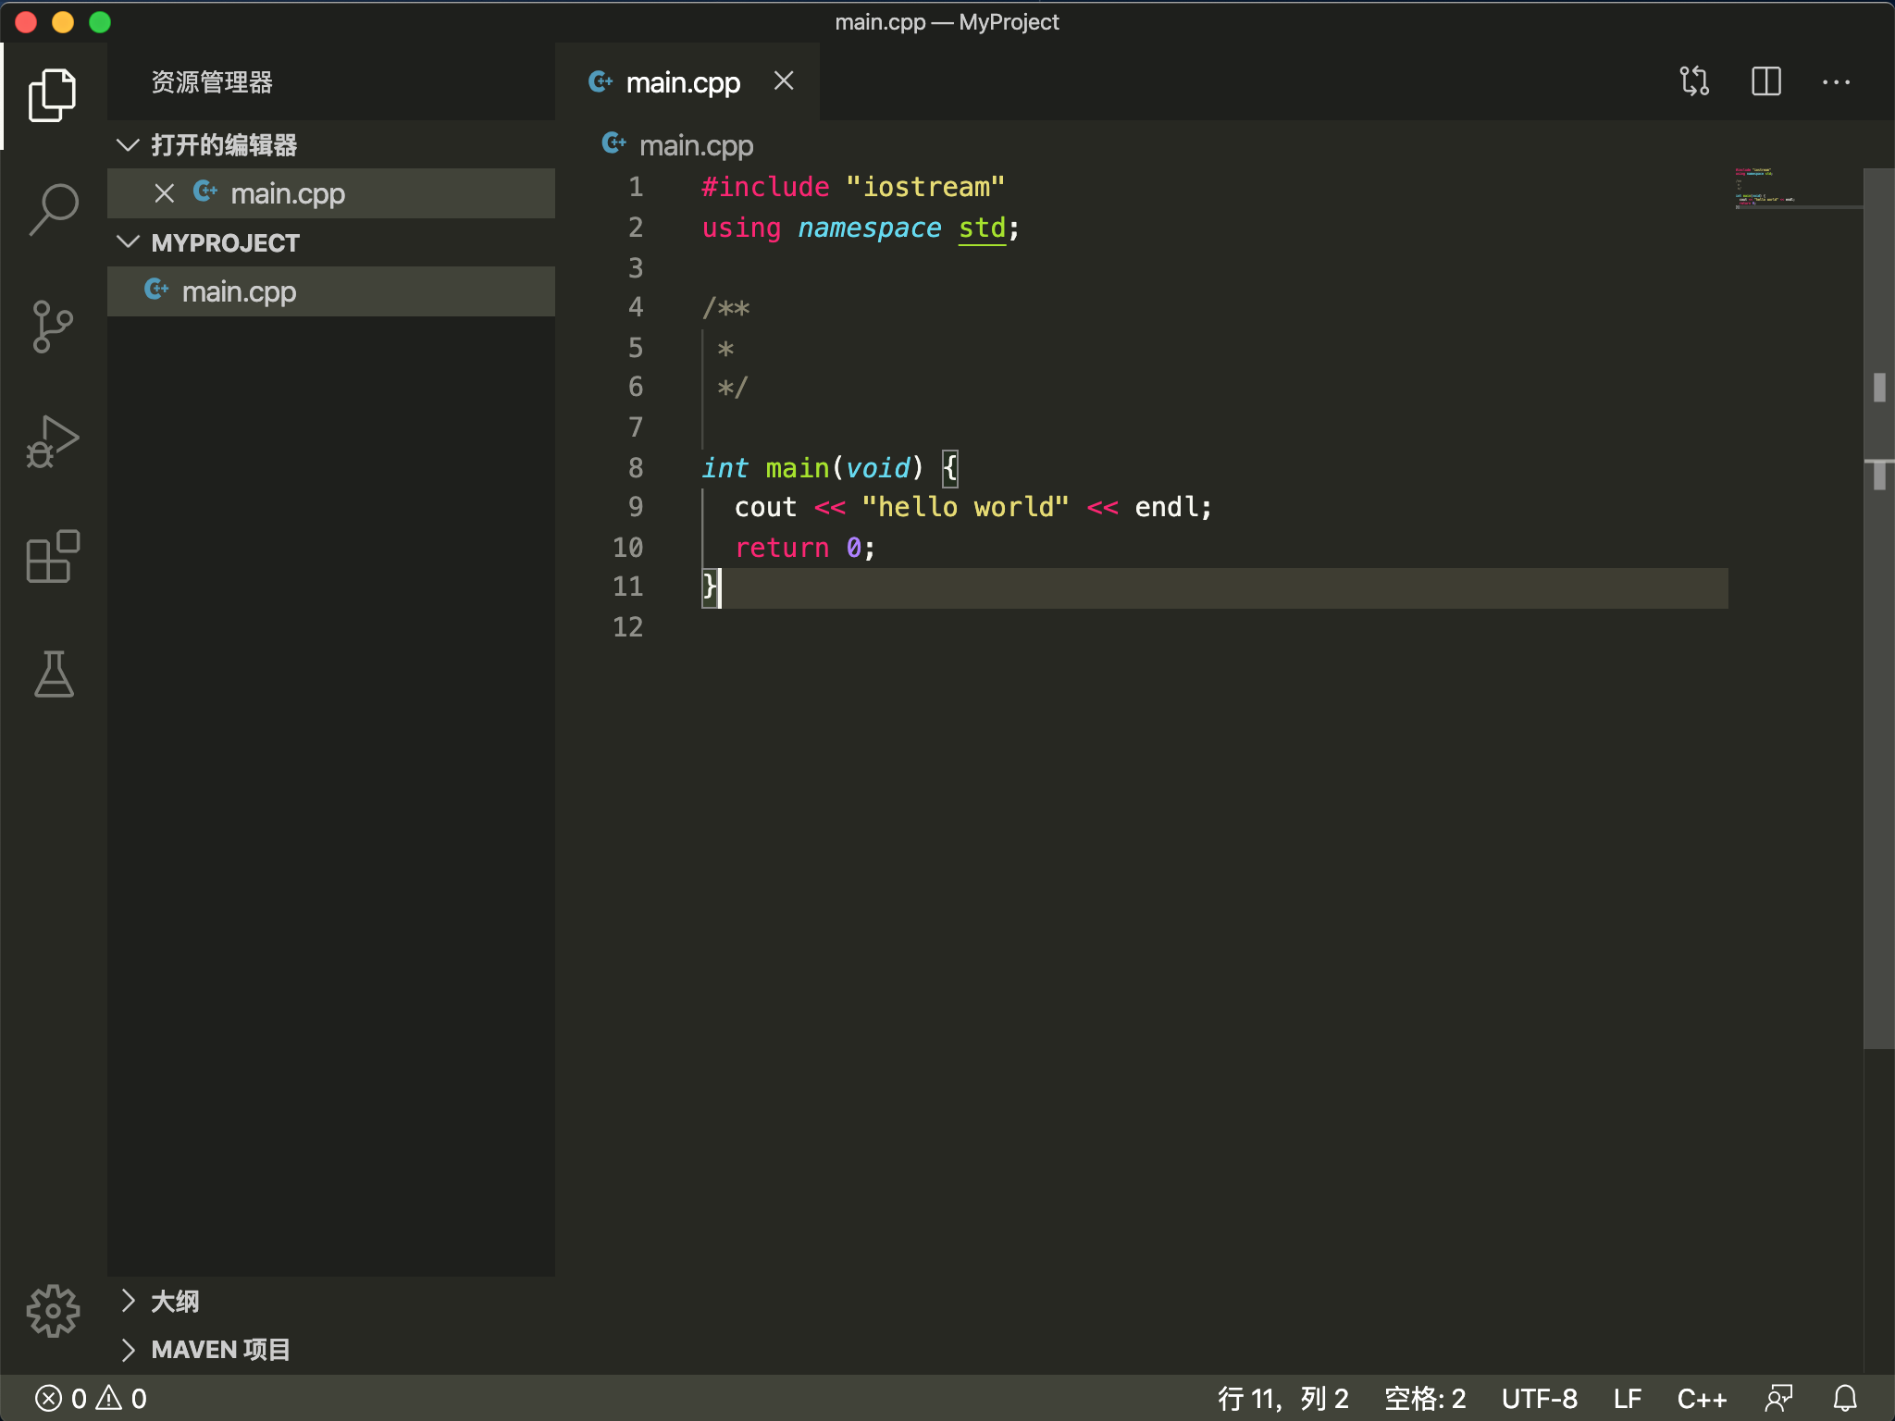Image resolution: width=1895 pixels, height=1421 pixels.
Task: Open the Manage gear menu
Action: click(53, 1310)
